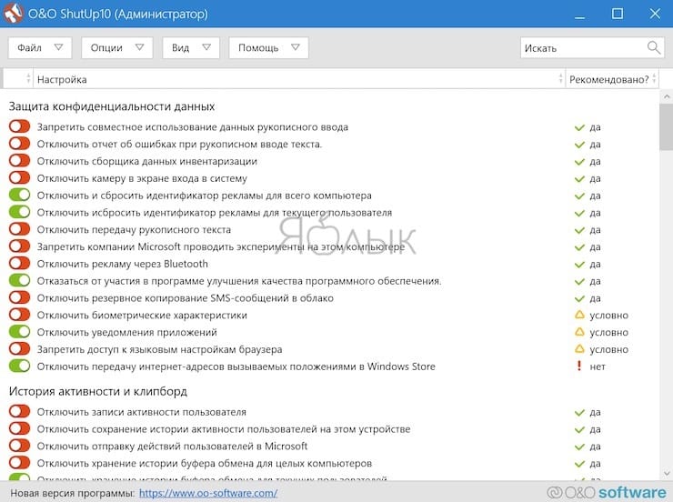Turn off Отключить уведомления приложений switch
The width and height of the screenshot is (673, 502).
[x=19, y=332]
